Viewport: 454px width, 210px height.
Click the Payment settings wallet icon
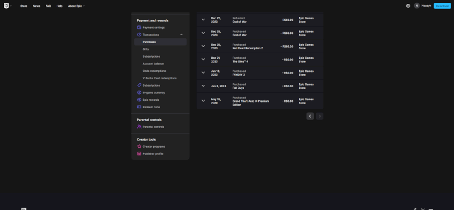click(x=139, y=27)
